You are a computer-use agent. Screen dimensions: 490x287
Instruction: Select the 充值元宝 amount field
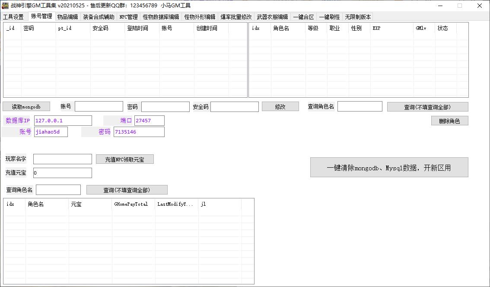point(63,173)
